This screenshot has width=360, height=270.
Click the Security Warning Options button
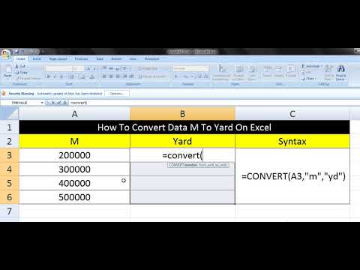117,94
